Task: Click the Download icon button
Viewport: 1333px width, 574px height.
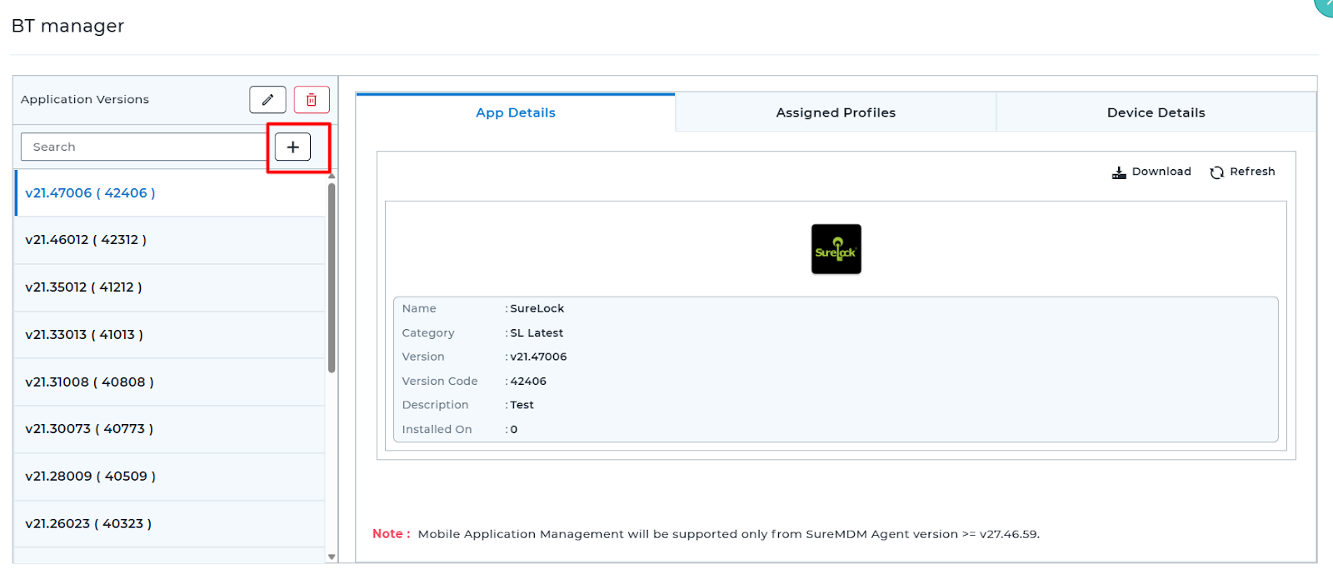Action: coord(1151,172)
